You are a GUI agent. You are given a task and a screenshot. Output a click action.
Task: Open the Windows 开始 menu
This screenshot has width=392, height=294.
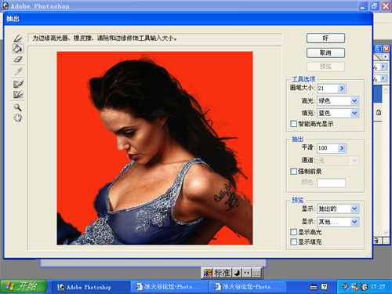(x=24, y=286)
